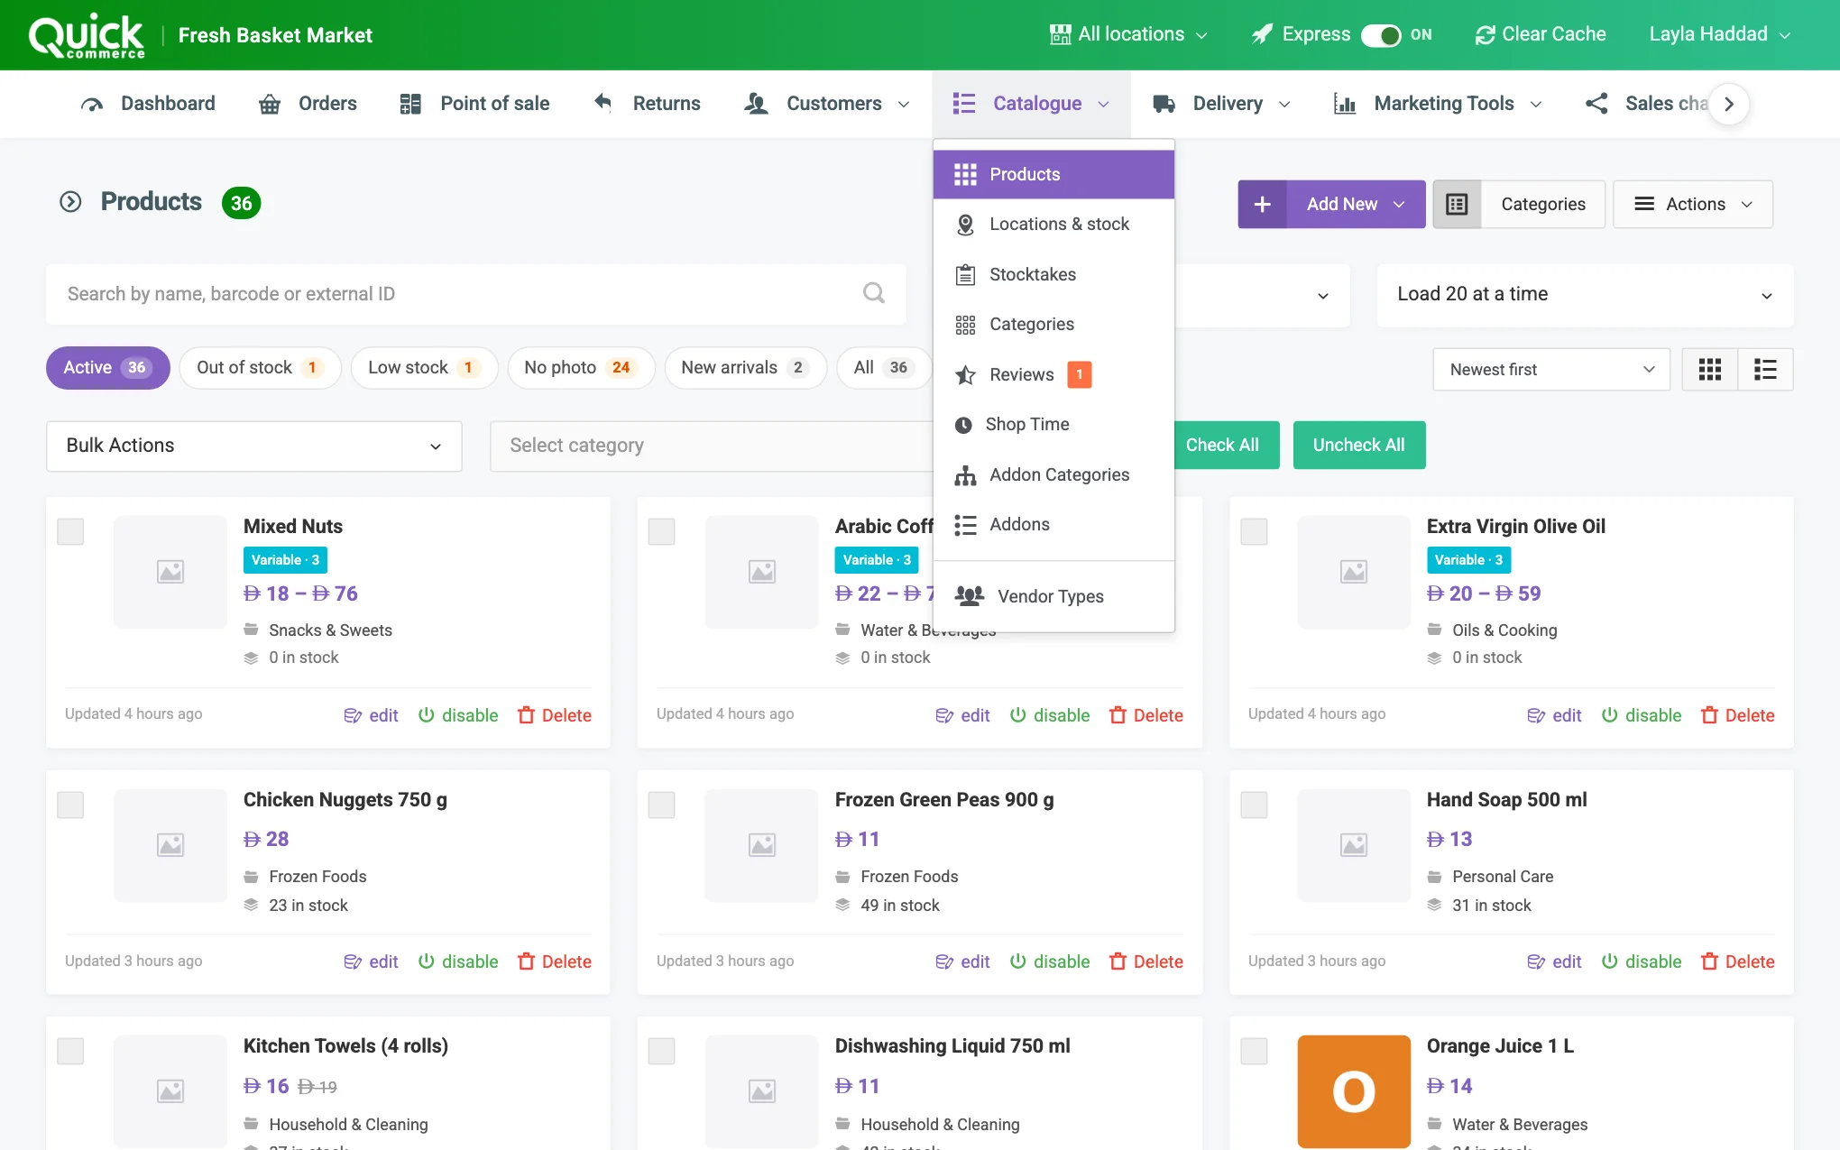Open Reviews in Catalogue menu
Viewport: 1840px width, 1150px height.
coord(1053,374)
